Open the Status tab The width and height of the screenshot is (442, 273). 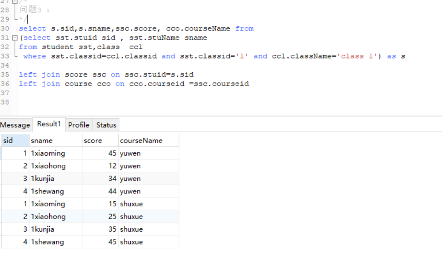pos(106,125)
